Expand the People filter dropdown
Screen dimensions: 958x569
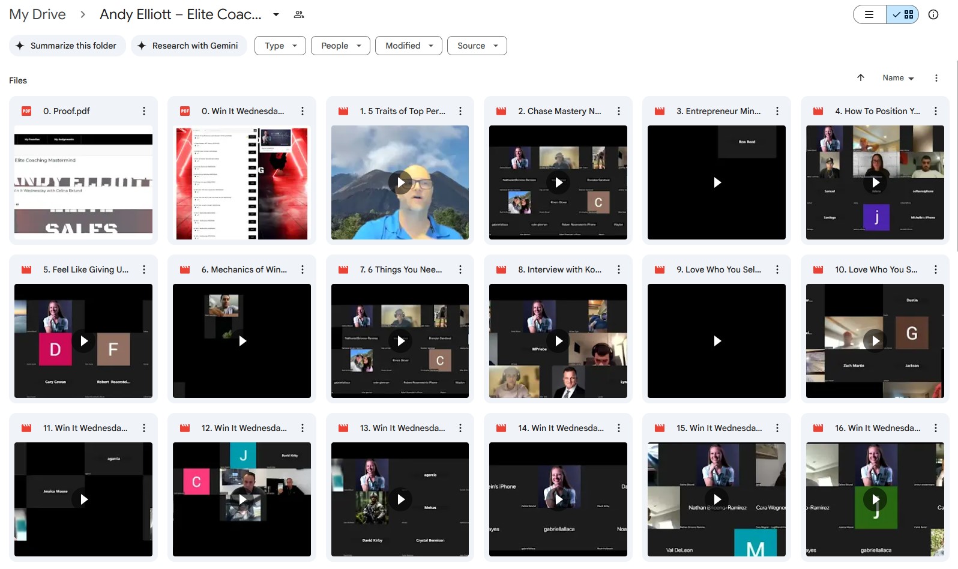(x=340, y=46)
